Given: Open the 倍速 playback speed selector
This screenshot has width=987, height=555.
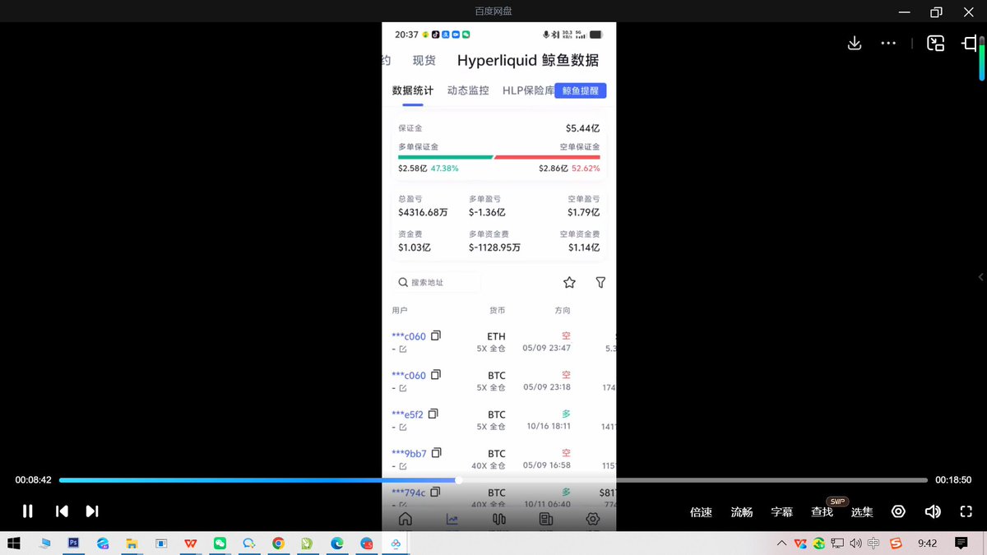Looking at the screenshot, I should point(701,511).
